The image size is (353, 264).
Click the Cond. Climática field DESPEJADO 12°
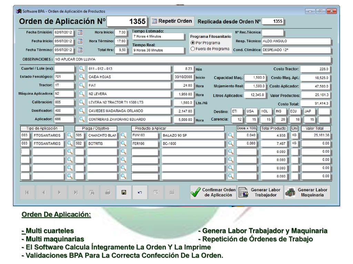tap(296, 50)
